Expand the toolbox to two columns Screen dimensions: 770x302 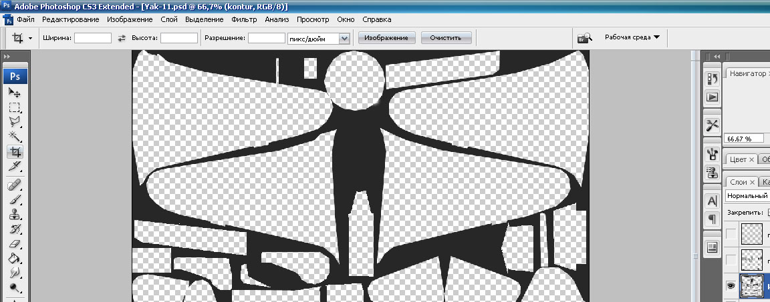(x=7, y=57)
